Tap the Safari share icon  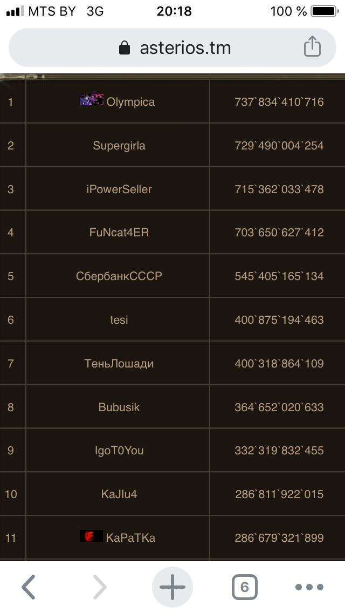point(312,47)
